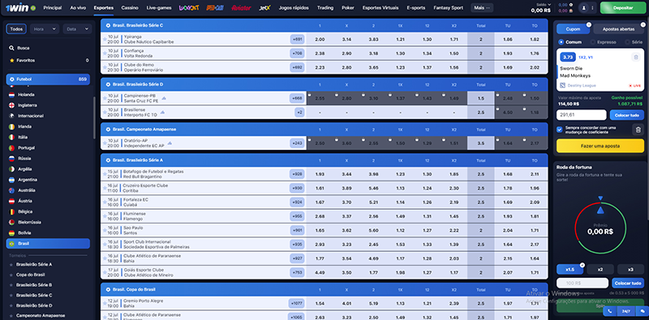This screenshot has height=320, width=649.
Task: Clear all bets with trash icon
Action: click(x=638, y=130)
